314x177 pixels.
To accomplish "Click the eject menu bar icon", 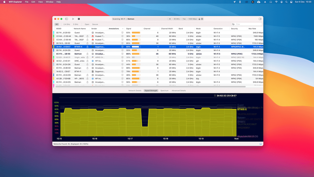I will (x=265, y=2).
